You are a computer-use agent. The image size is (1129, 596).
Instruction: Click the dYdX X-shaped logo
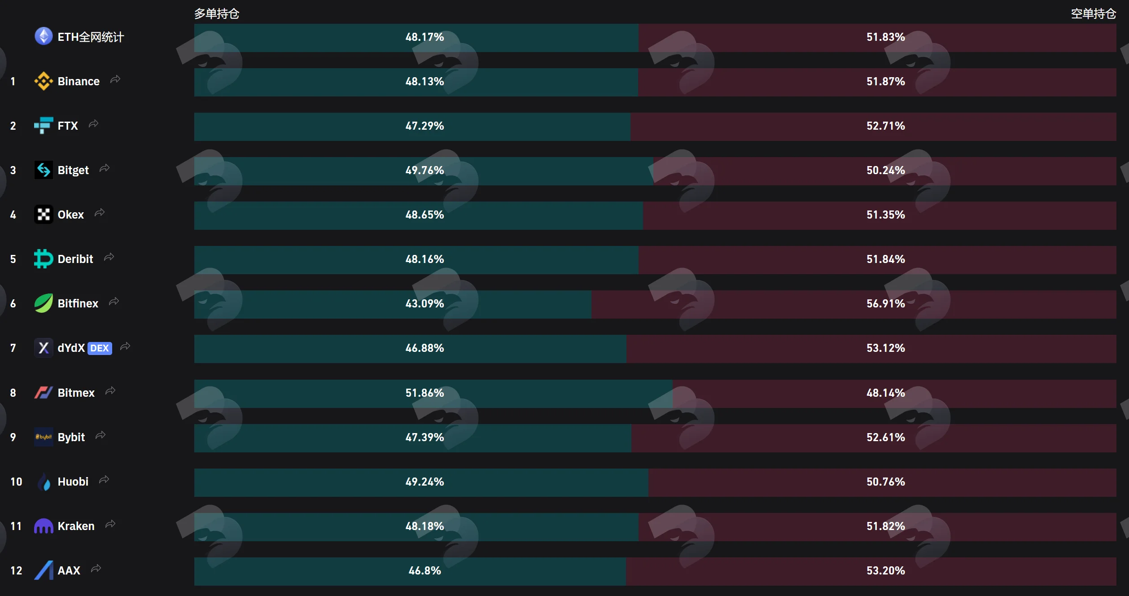pos(44,348)
